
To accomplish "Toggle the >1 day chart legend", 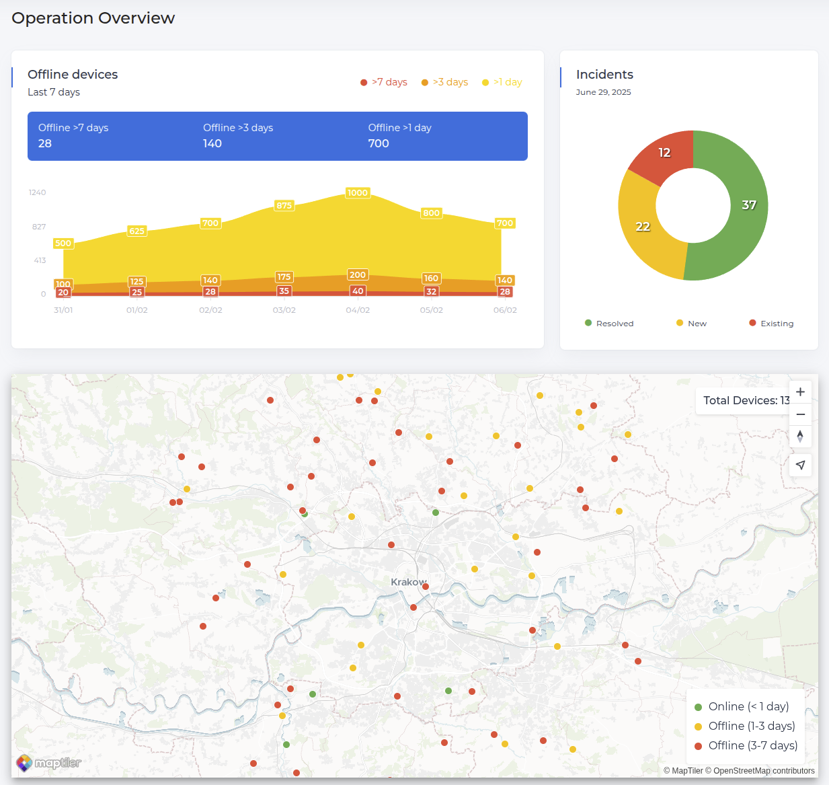I will tap(502, 82).
